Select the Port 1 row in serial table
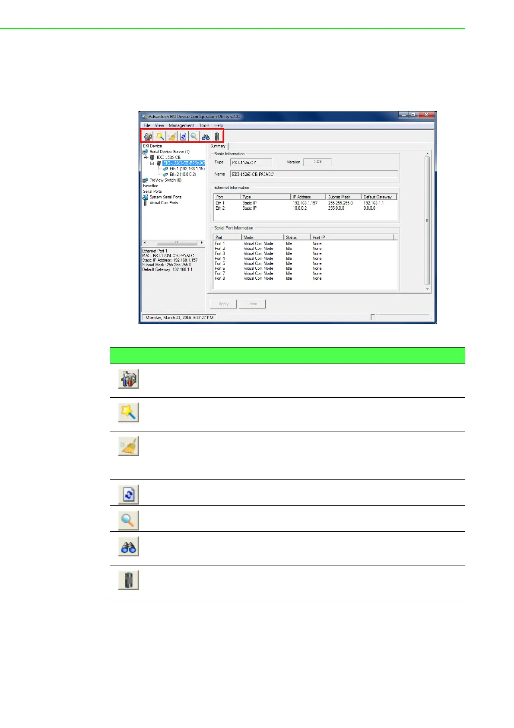 (x=305, y=244)
